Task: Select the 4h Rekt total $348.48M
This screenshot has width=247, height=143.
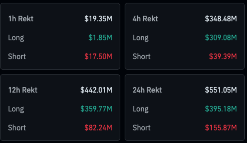Action: (221, 19)
